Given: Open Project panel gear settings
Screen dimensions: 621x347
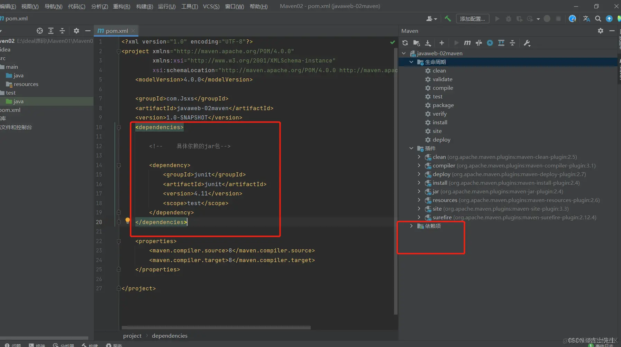Looking at the screenshot, I should click(76, 31).
